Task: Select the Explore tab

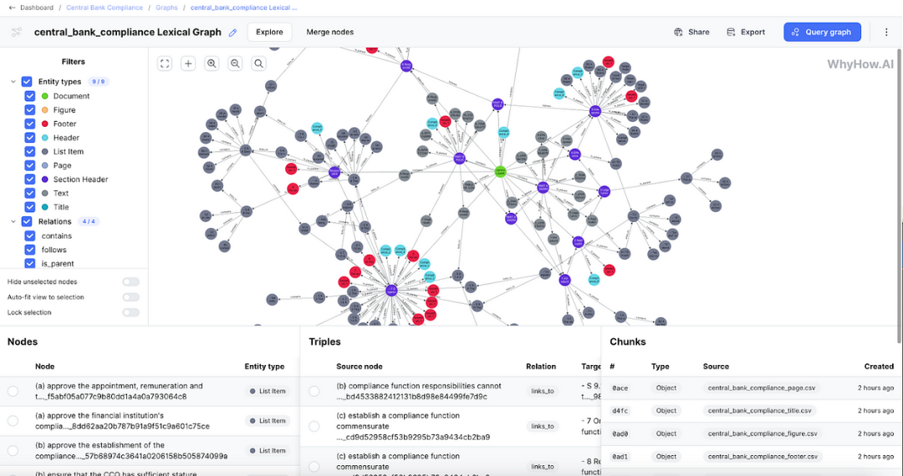Action: click(269, 33)
